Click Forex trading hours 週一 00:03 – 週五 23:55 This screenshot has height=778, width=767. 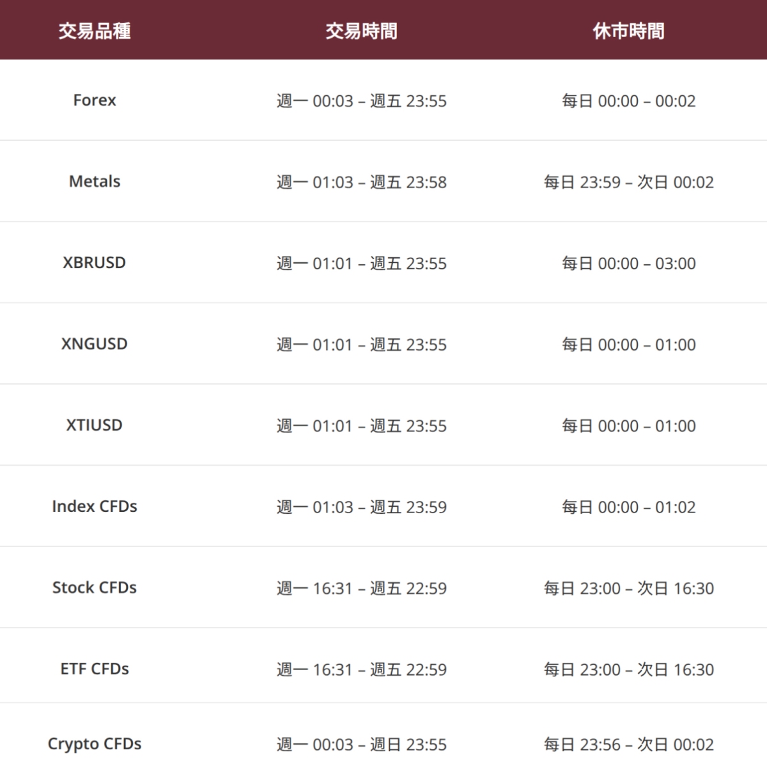click(361, 101)
